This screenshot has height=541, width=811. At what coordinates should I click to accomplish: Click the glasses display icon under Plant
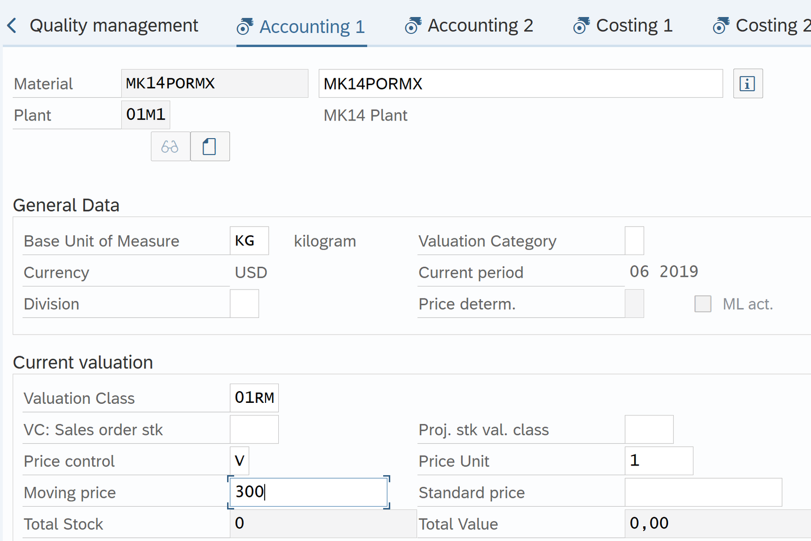170,147
